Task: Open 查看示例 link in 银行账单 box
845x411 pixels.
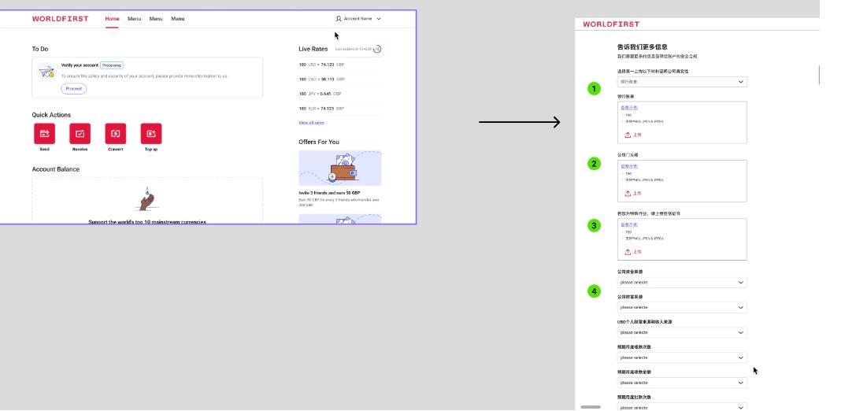Action: coord(629,108)
